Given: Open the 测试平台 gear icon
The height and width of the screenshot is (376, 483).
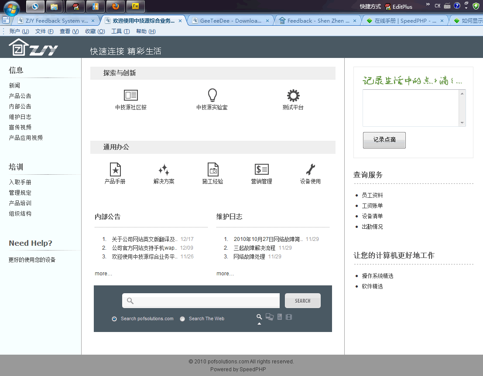Looking at the screenshot, I should (x=293, y=95).
